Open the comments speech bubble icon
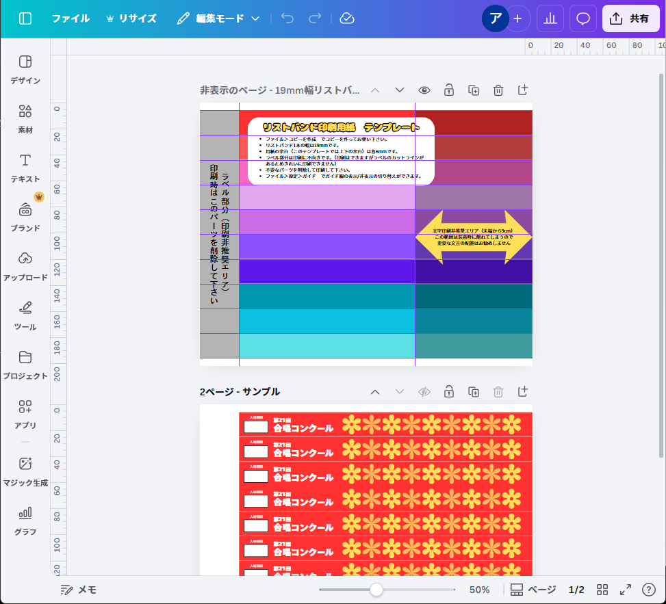Image resolution: width=666 pixels, height=604 pixels. [583, 18]
